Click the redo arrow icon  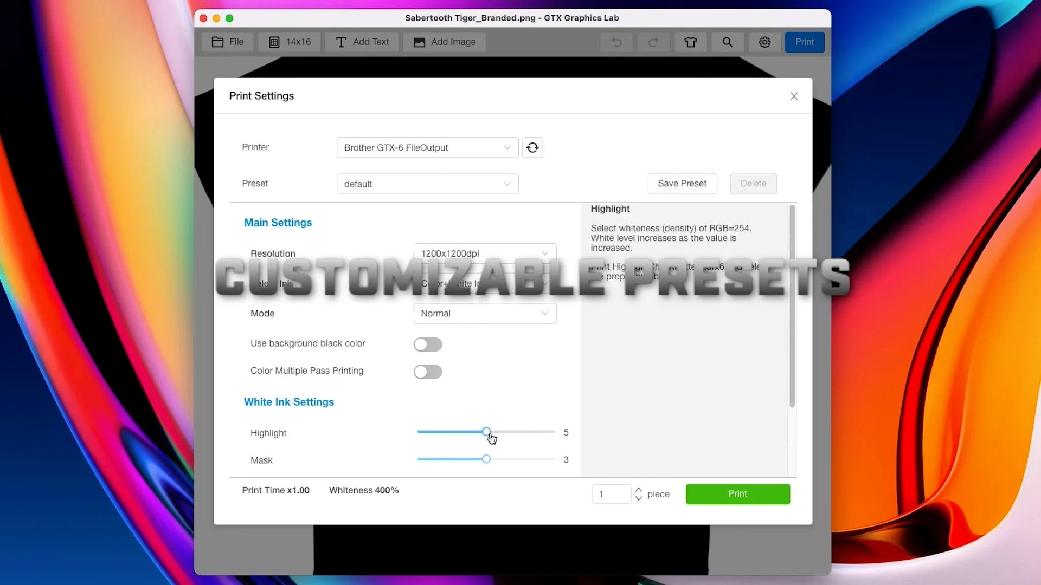click(x=653, y=42)
